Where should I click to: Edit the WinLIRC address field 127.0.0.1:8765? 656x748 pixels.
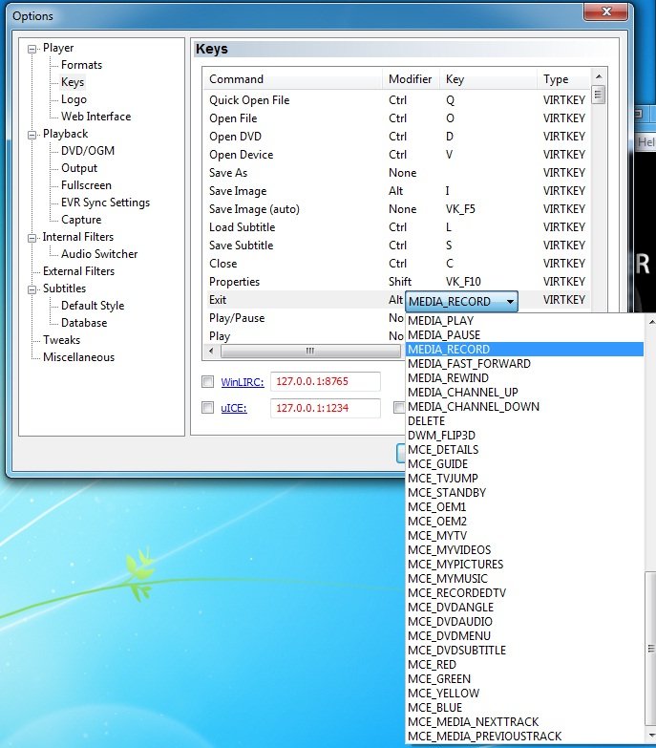click(326, 381)
